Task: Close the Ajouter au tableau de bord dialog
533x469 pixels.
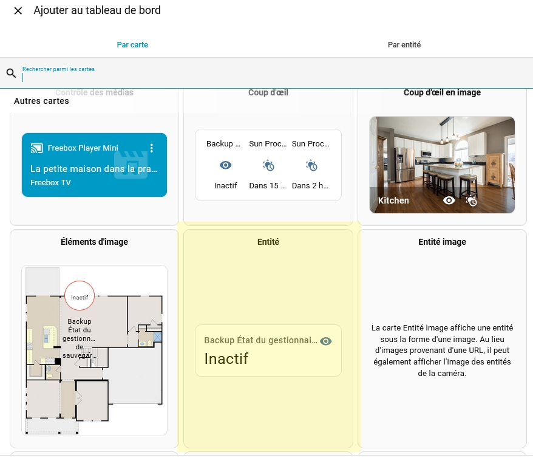Action: pos(18,11)
